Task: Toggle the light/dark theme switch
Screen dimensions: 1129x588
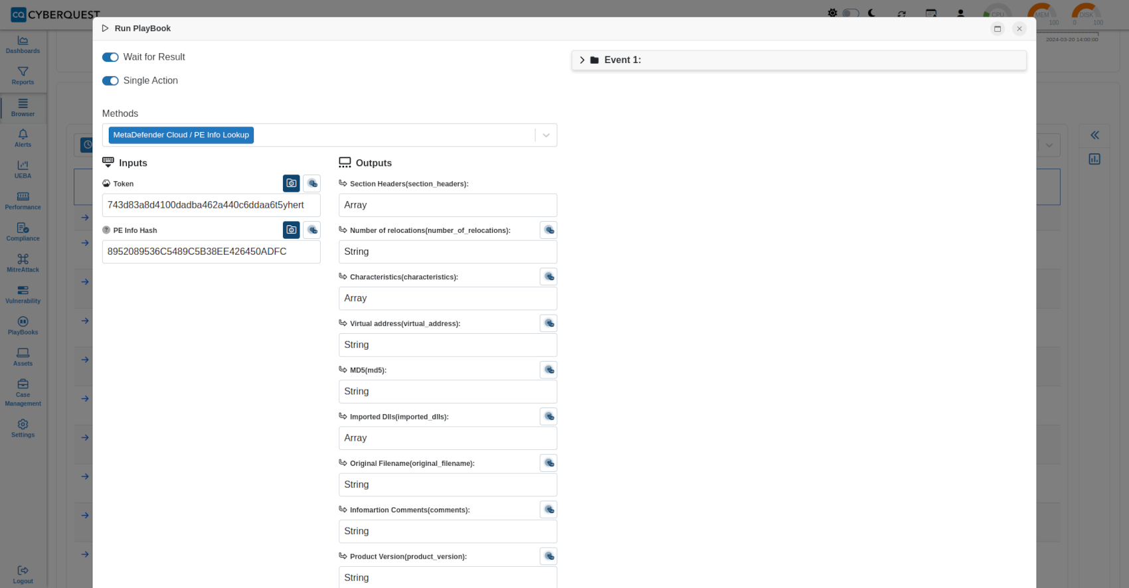Action: pos(851,13)
